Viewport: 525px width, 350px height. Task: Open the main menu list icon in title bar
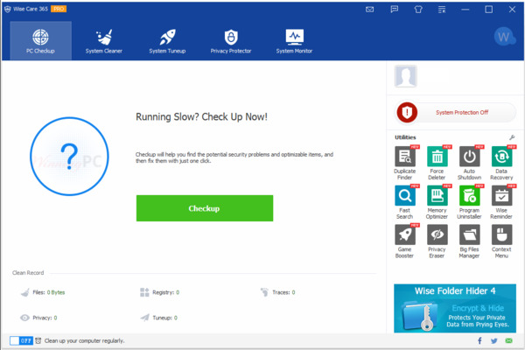[x=442, y=10]
